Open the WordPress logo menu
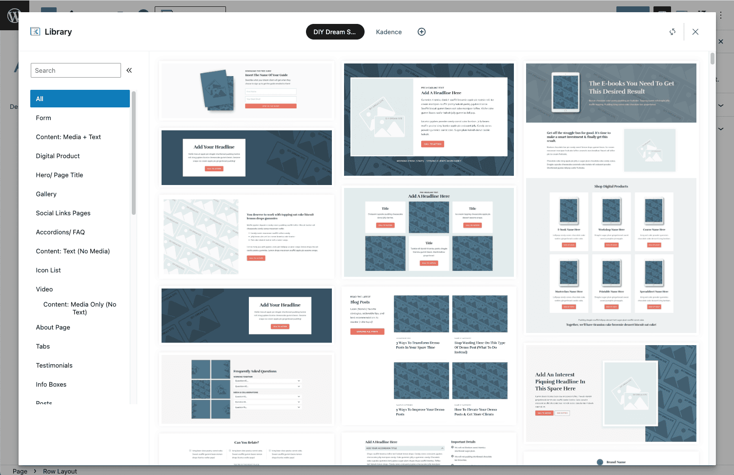Screen dimensions: 734x475 (x=14, y=16)
